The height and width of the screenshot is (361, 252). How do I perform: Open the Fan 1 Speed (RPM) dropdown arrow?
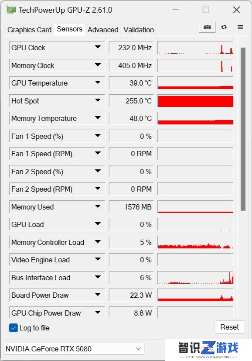point(98,153)
